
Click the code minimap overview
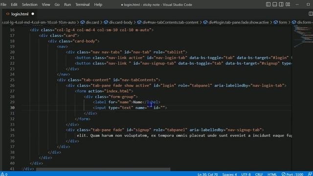303,37
